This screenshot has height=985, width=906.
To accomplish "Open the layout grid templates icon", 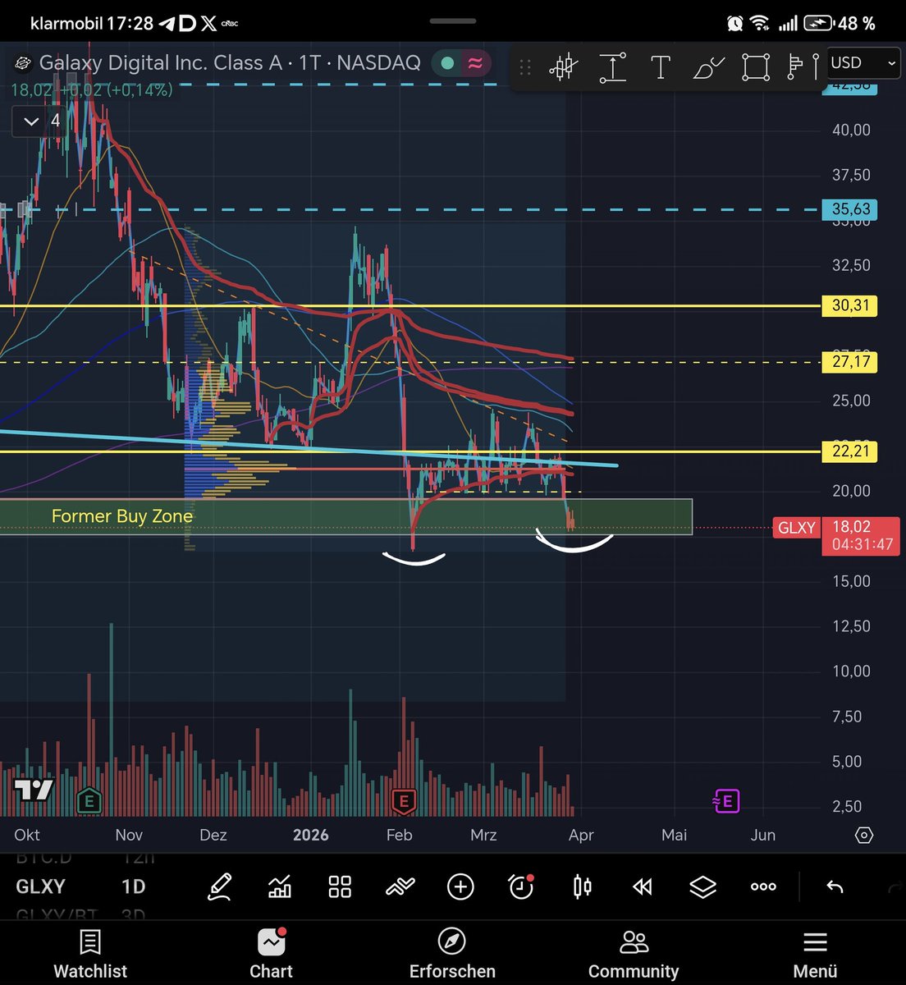I will tap(340, 886).
